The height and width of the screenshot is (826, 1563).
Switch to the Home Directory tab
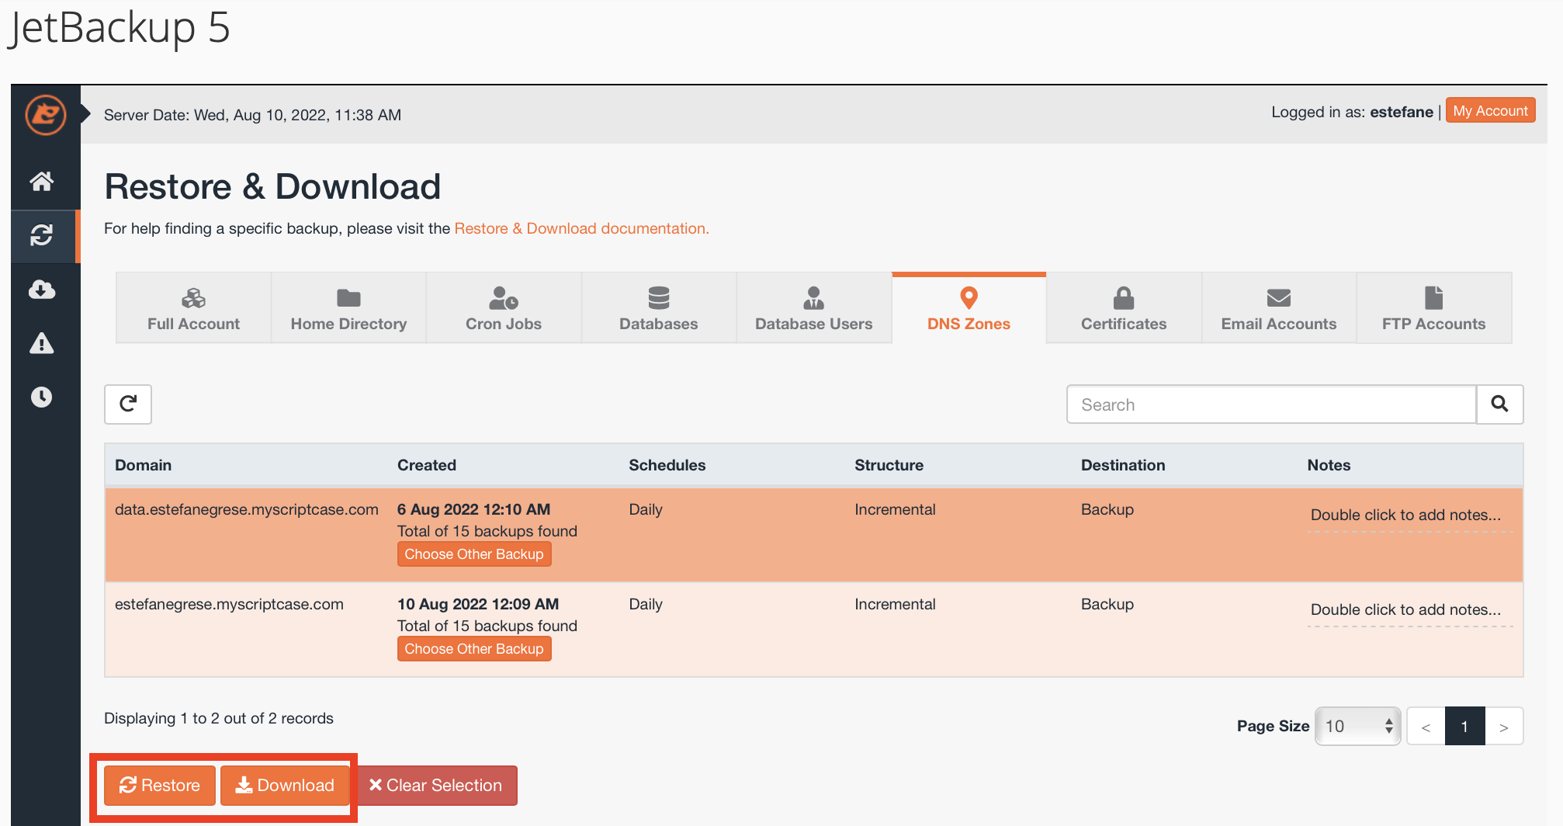click(348, 308)
